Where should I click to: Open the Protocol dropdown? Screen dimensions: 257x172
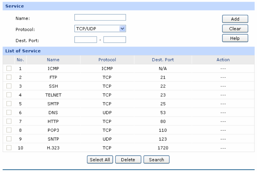[x=100, y=28]
